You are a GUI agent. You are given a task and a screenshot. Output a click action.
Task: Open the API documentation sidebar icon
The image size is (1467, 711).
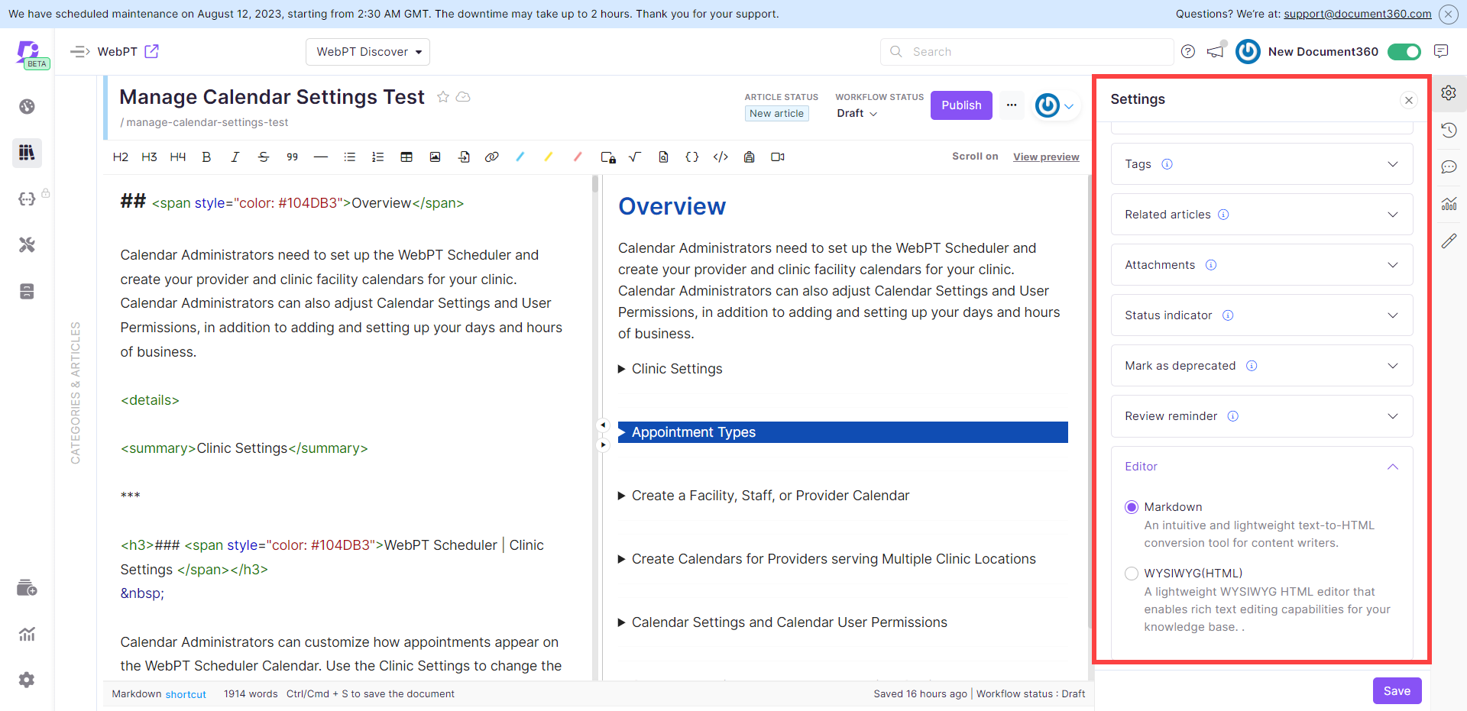27,199
